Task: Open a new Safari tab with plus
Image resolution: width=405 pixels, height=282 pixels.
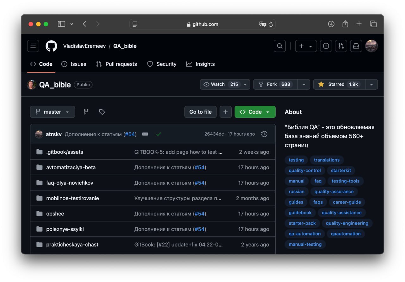Action: point(359,24)
